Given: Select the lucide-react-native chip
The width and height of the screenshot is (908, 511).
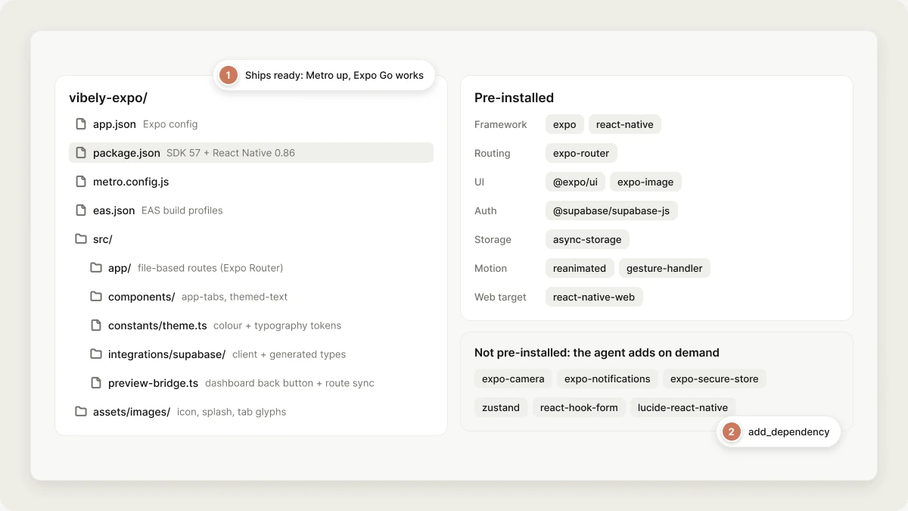Looking at the screenshot, I should click(x=683, y=407).
